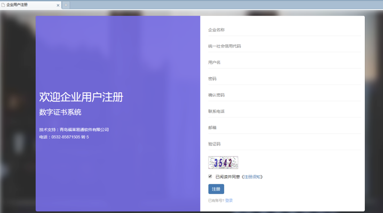Viewport: 383px width, 213px height.
Task: Click the 企业名称 input field
Action: pyautogui.click(x=284, y=30)
